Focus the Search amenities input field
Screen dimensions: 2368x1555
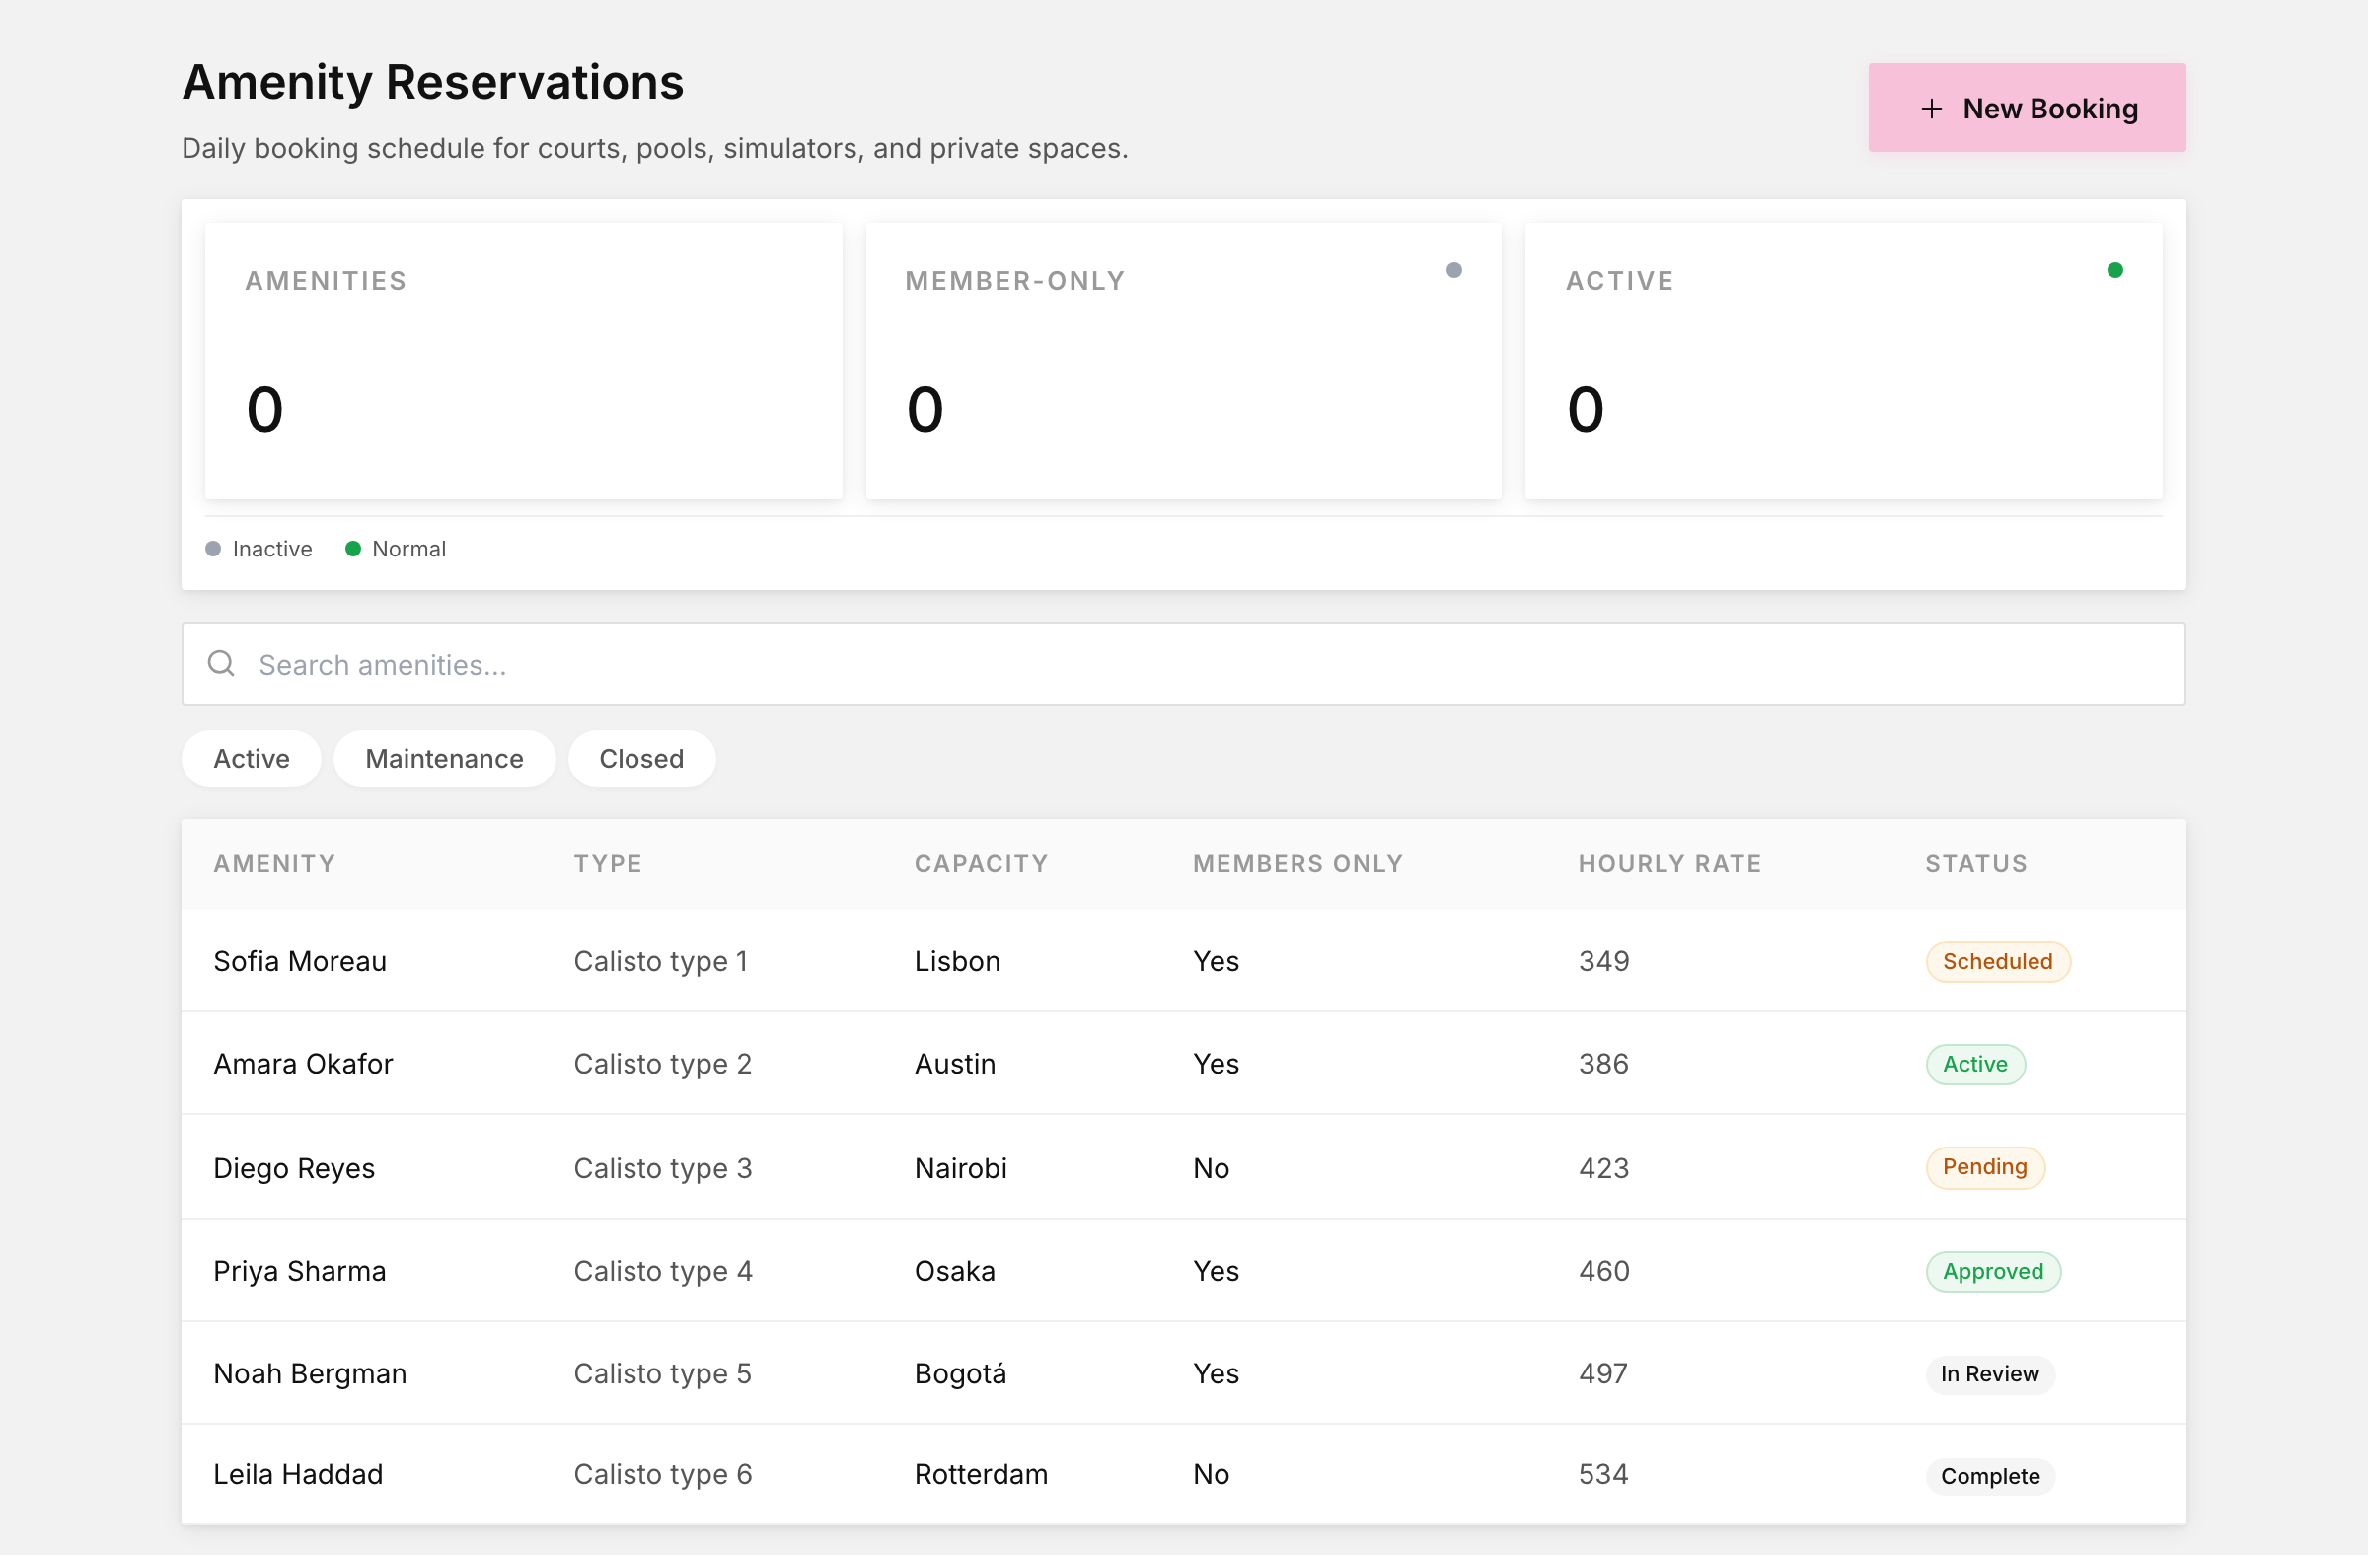coord(1183,665)
